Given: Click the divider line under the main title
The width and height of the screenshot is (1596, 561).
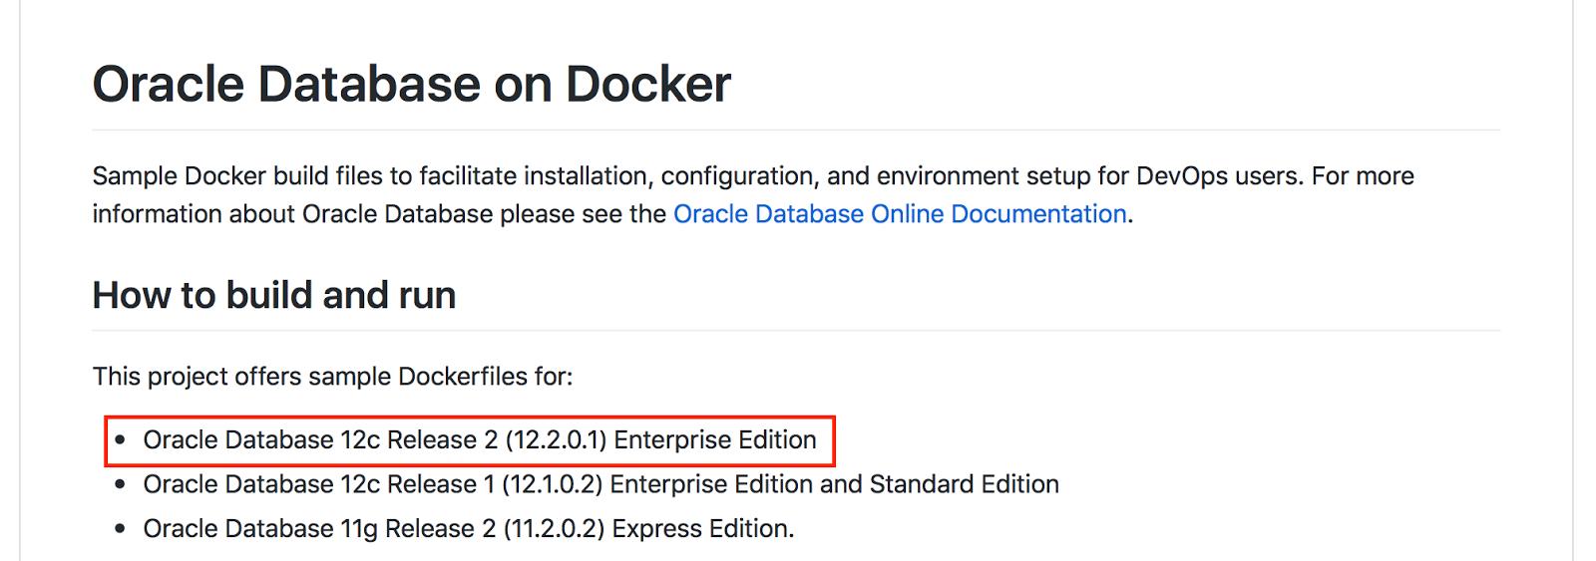Looking at the screenshot, I should 796,130.
